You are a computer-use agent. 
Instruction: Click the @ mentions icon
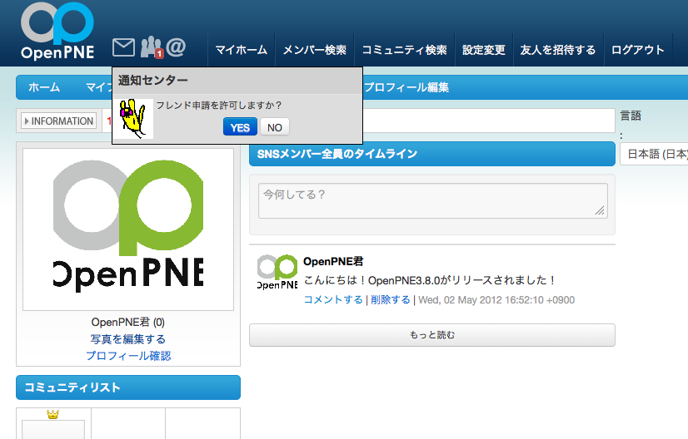point(176,47)
